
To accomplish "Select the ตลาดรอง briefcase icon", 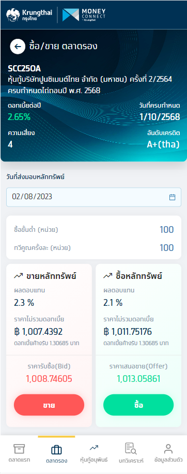I will (x=56, y=450).
